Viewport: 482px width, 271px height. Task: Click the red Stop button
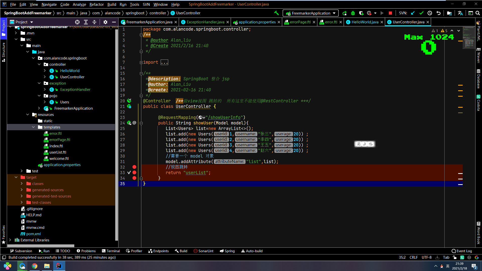[x=390, y=13]
